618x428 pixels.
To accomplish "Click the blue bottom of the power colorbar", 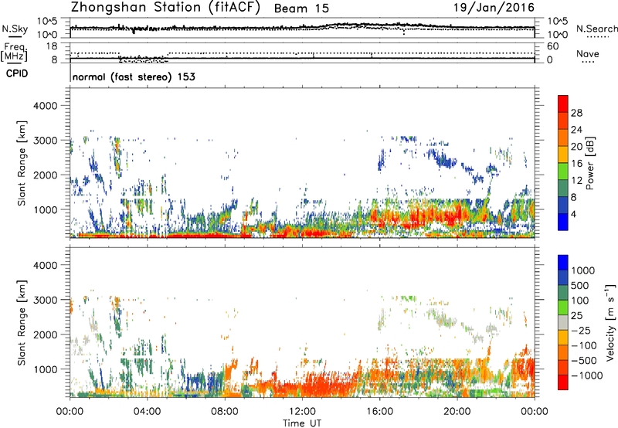I will coord(563,222).
